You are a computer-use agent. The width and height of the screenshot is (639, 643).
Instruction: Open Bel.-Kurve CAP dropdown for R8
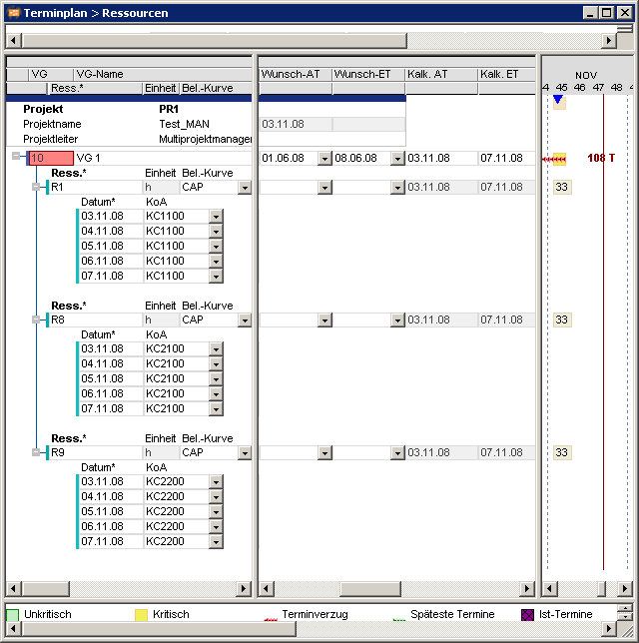tap(245, 321)
